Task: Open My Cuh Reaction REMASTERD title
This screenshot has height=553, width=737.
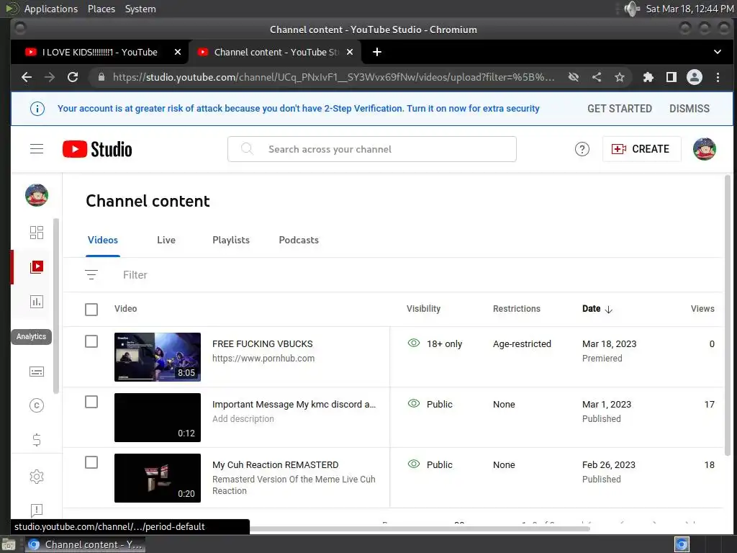Action: [x=275, y=464]
